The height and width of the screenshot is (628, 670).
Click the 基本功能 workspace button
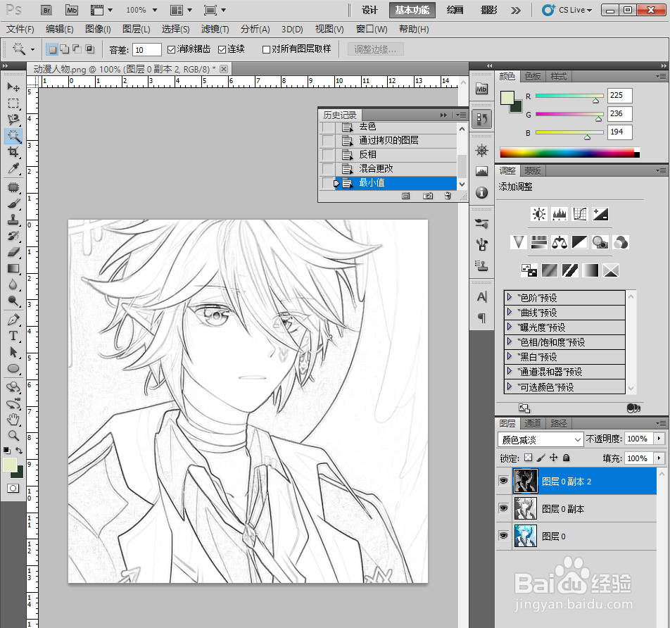pyautogui.click(x=412, y=11)
